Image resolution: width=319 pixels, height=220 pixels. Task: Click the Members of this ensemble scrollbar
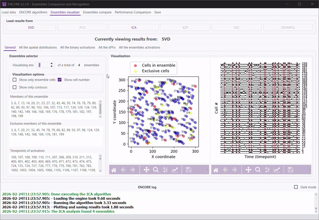100,109
